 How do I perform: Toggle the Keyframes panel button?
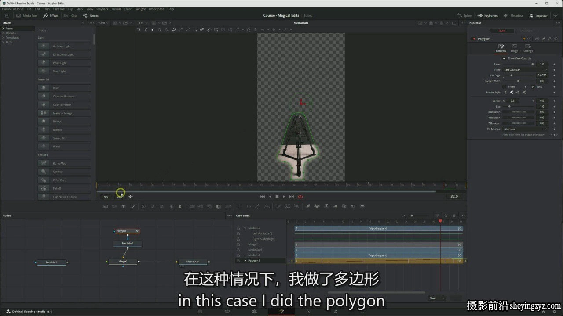tap(488, 15)
